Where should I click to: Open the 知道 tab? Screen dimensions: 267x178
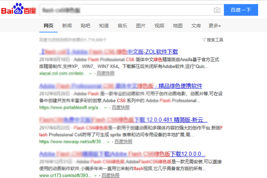click(104, 25)
